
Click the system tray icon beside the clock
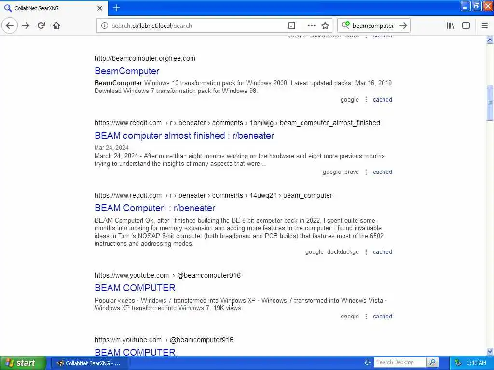[x=458, y=363]
